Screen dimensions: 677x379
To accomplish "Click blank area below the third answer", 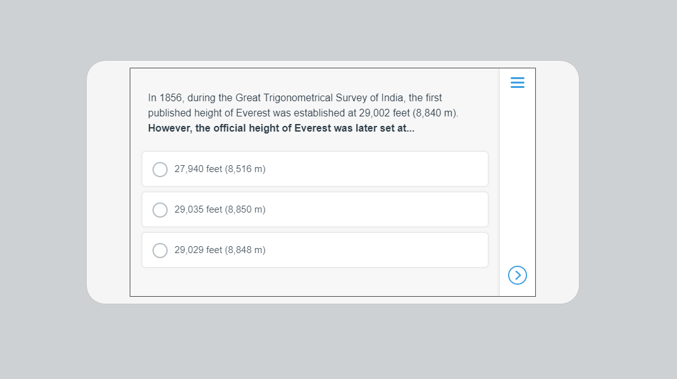I will pos(314,282).
